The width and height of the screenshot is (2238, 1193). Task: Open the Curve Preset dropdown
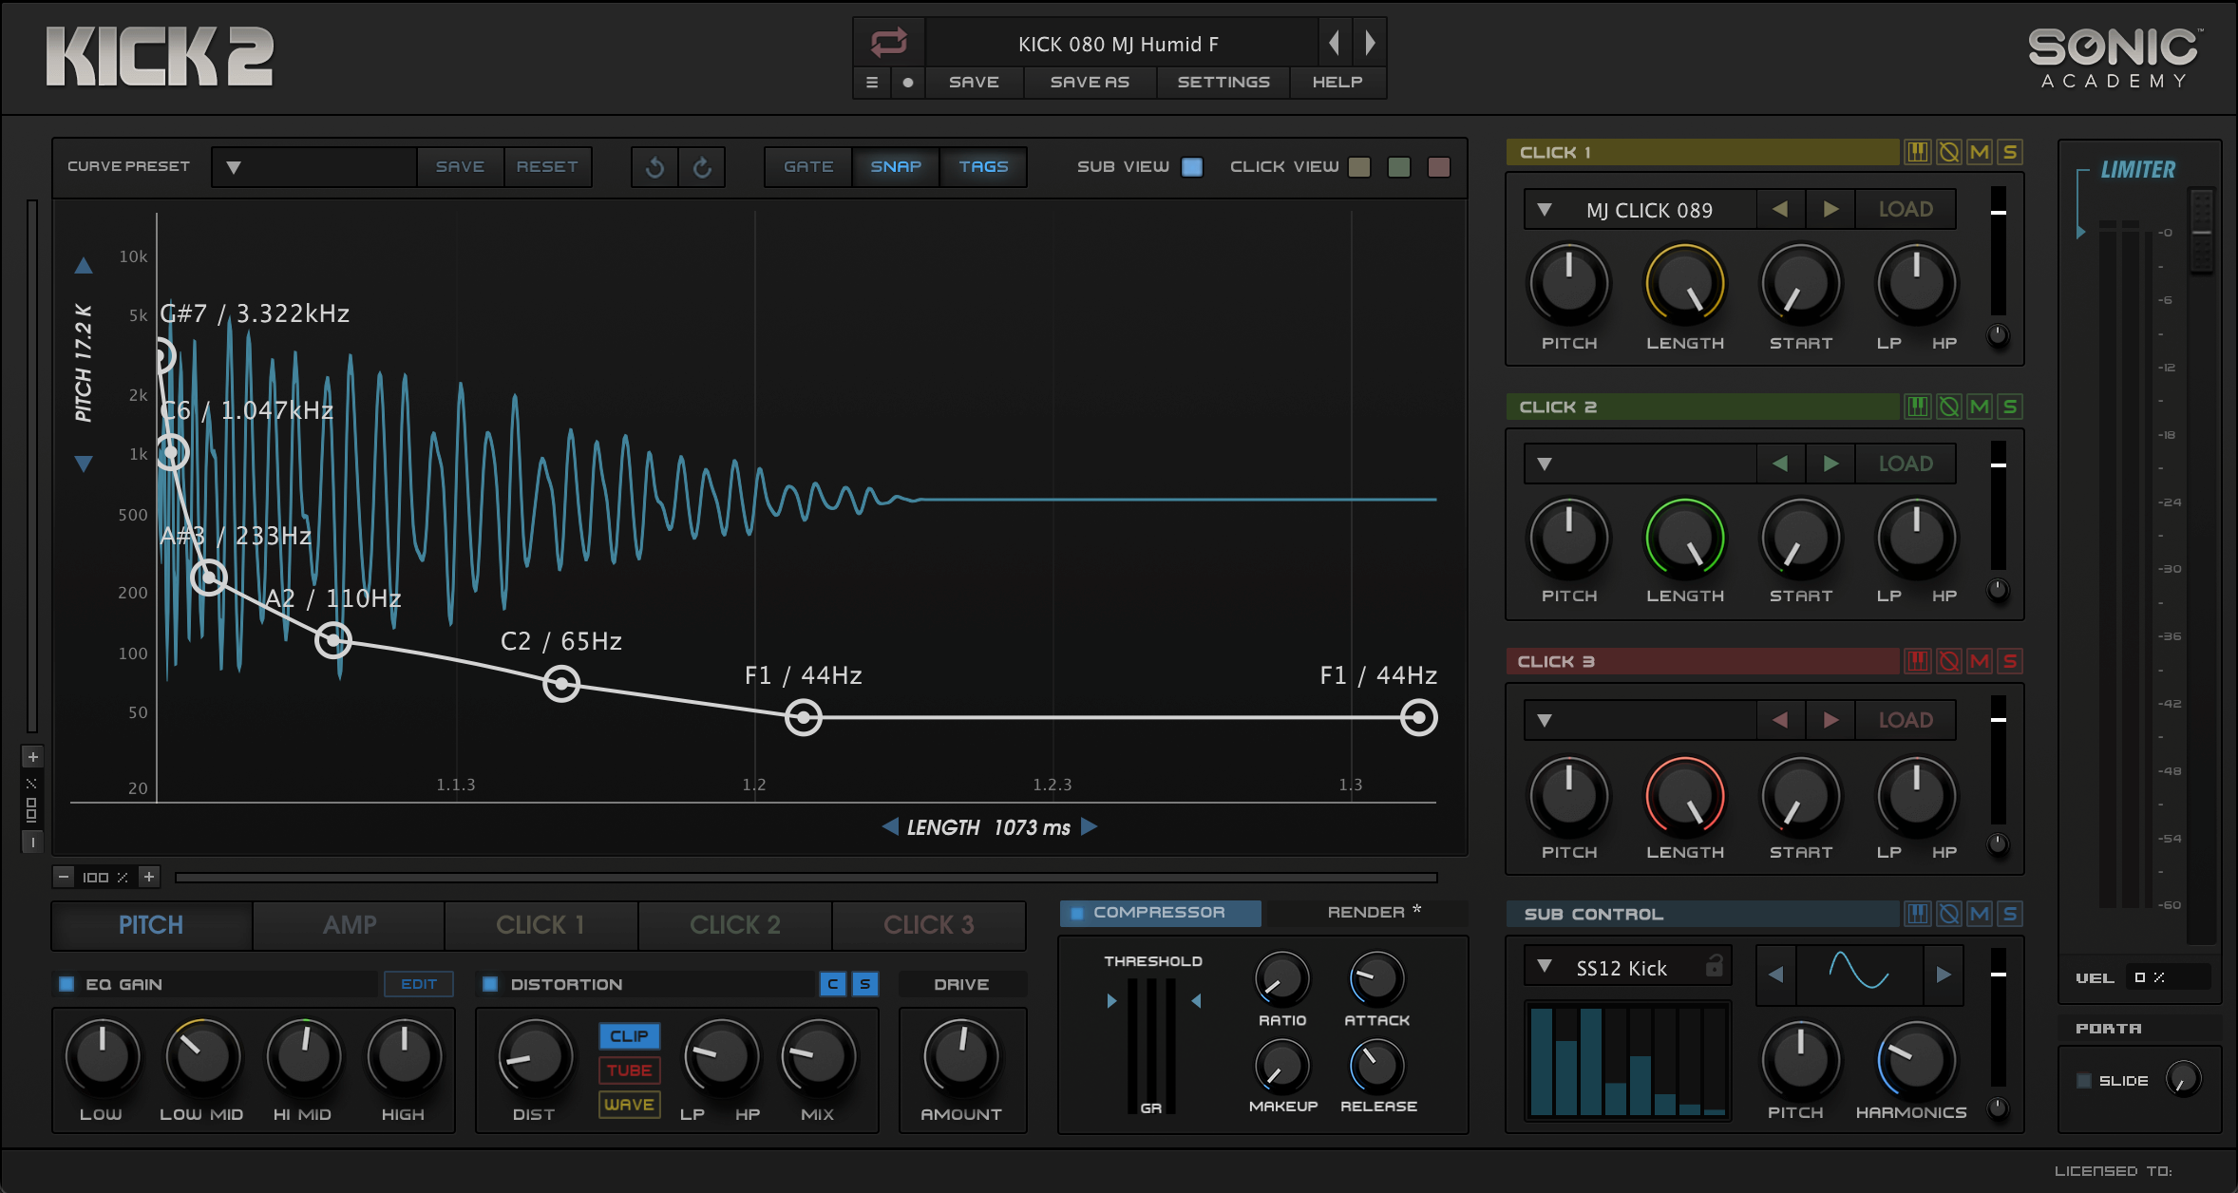[x=234, y=167]
